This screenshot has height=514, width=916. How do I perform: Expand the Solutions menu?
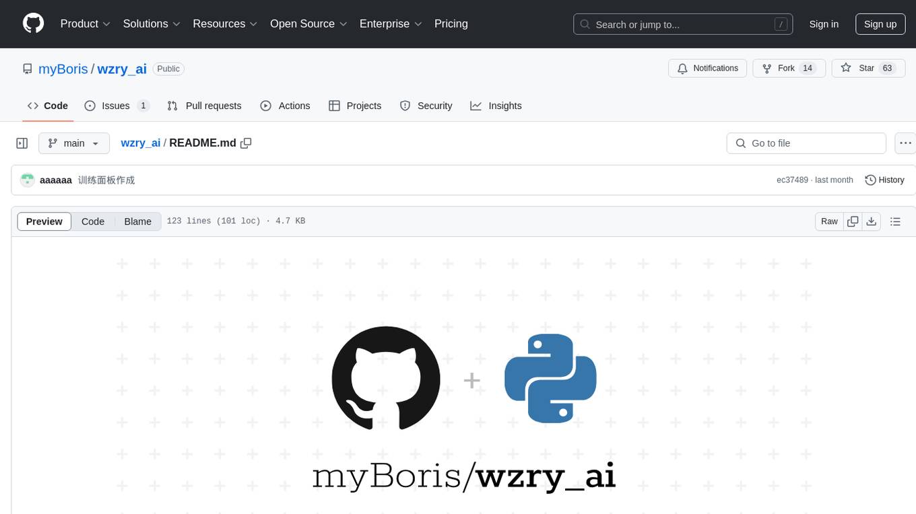(152, 24)
